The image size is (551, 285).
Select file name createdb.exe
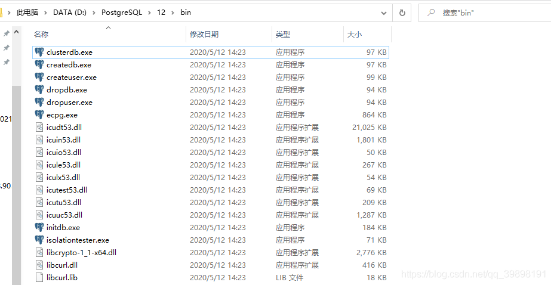click(x=69, y=65)
